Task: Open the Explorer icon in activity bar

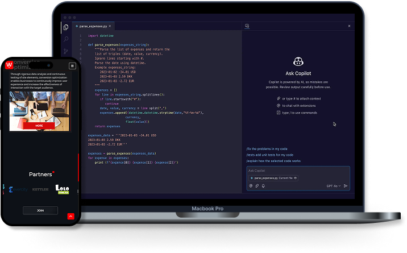Action: click(67, 27)
